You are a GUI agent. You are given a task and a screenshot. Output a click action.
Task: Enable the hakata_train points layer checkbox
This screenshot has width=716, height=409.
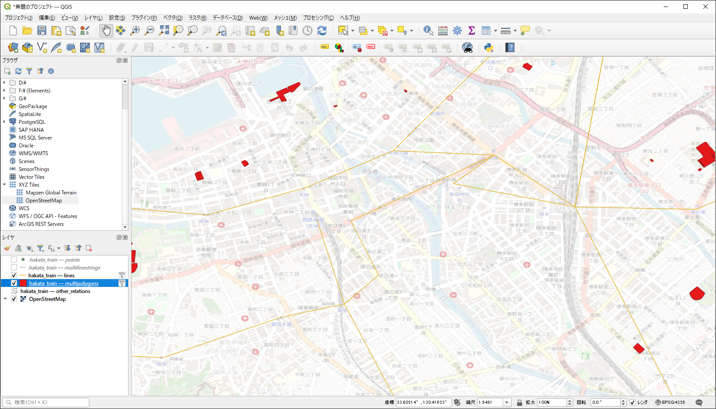[14, 260]
